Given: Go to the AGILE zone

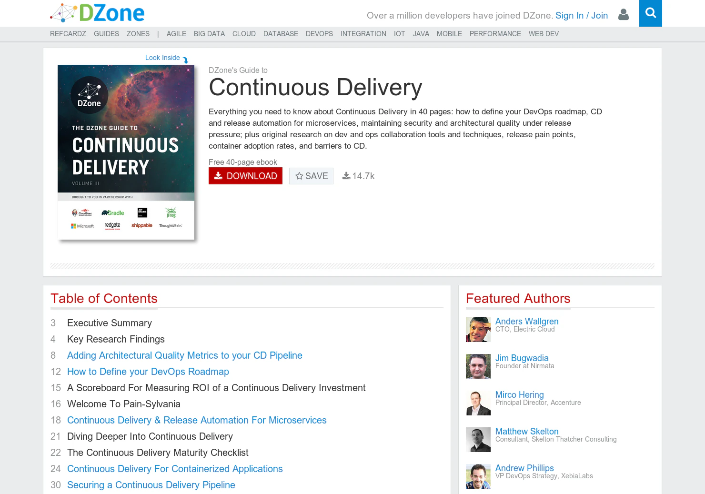Looking at the screenshot, I should [176, 34].
